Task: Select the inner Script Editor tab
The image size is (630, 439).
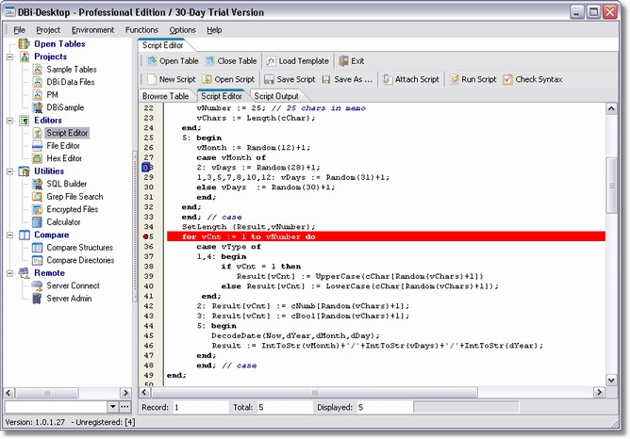Action: 222,96
